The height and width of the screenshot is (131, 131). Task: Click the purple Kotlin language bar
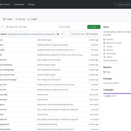(x=117, y=94)
